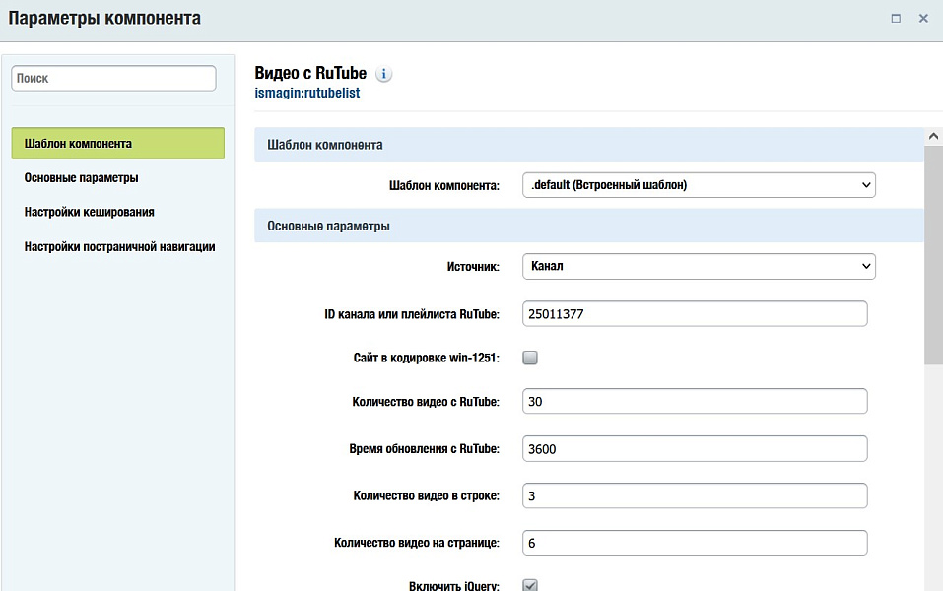Viewport: 943px width, 591px height.
Task: Open Настройки кеширования in the sidebar
Action: tap(89, 212)
